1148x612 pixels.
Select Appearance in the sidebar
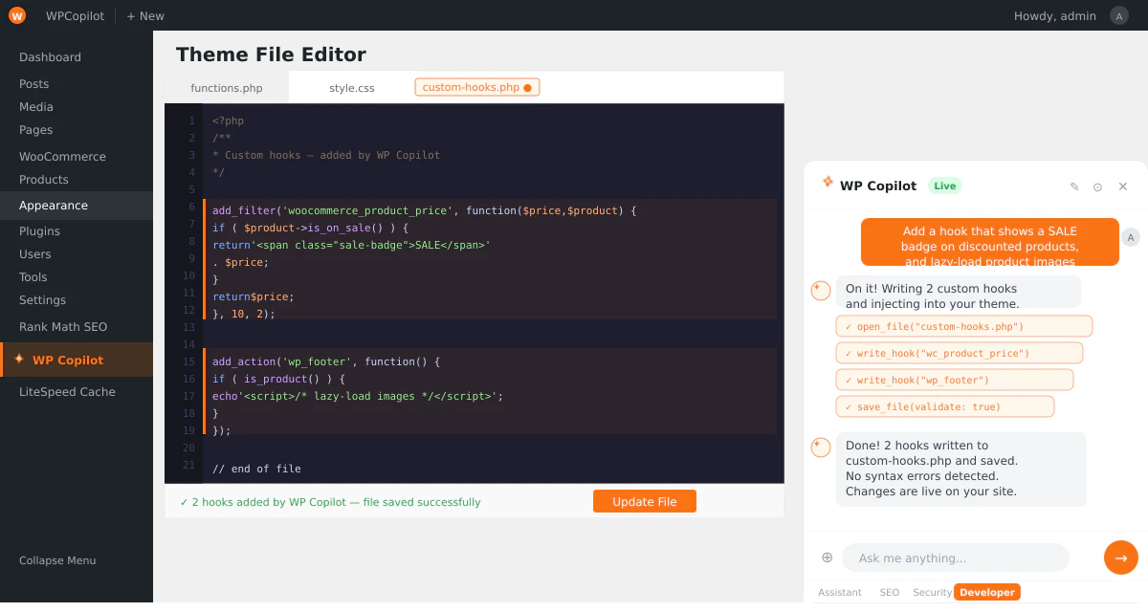click(x=77, y=206)
